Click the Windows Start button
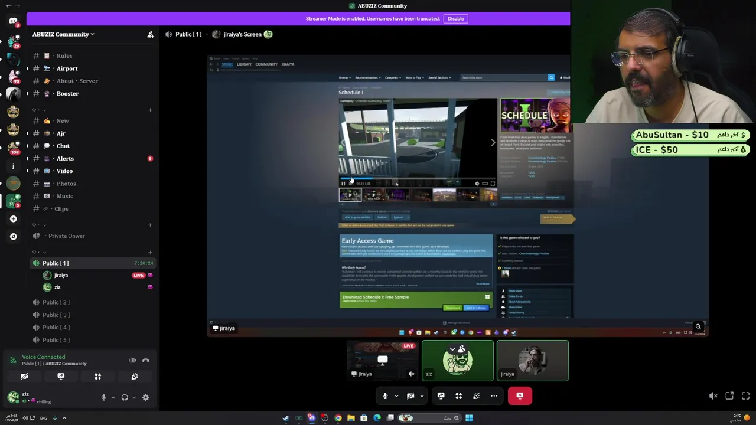This screenshot has width=756, height=425. [469, 418]
